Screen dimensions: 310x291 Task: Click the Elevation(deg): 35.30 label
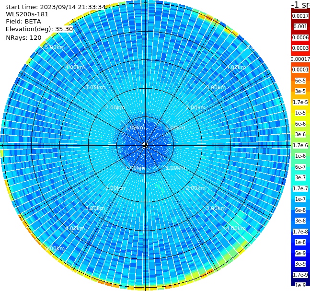39,29
